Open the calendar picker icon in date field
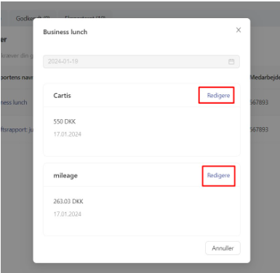 pyautogui.click(x=231, y=62)
